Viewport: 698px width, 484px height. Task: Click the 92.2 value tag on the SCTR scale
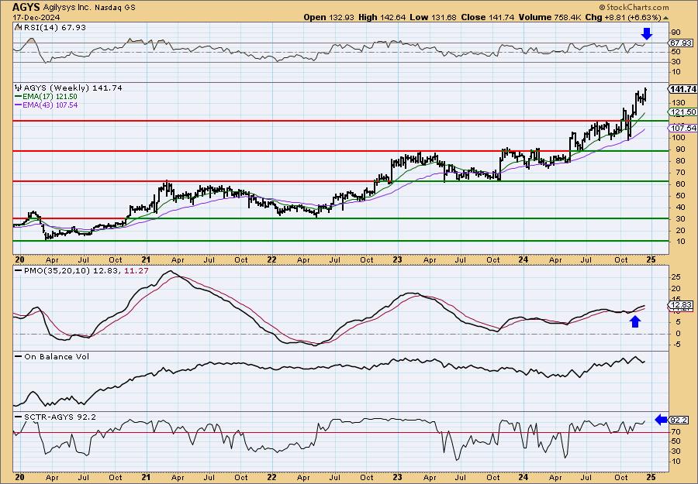[x=679, y=420]
